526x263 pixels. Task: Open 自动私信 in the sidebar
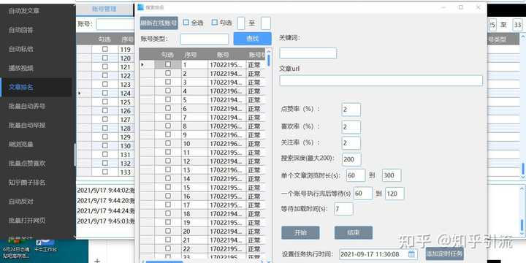(x=20, y=49)
